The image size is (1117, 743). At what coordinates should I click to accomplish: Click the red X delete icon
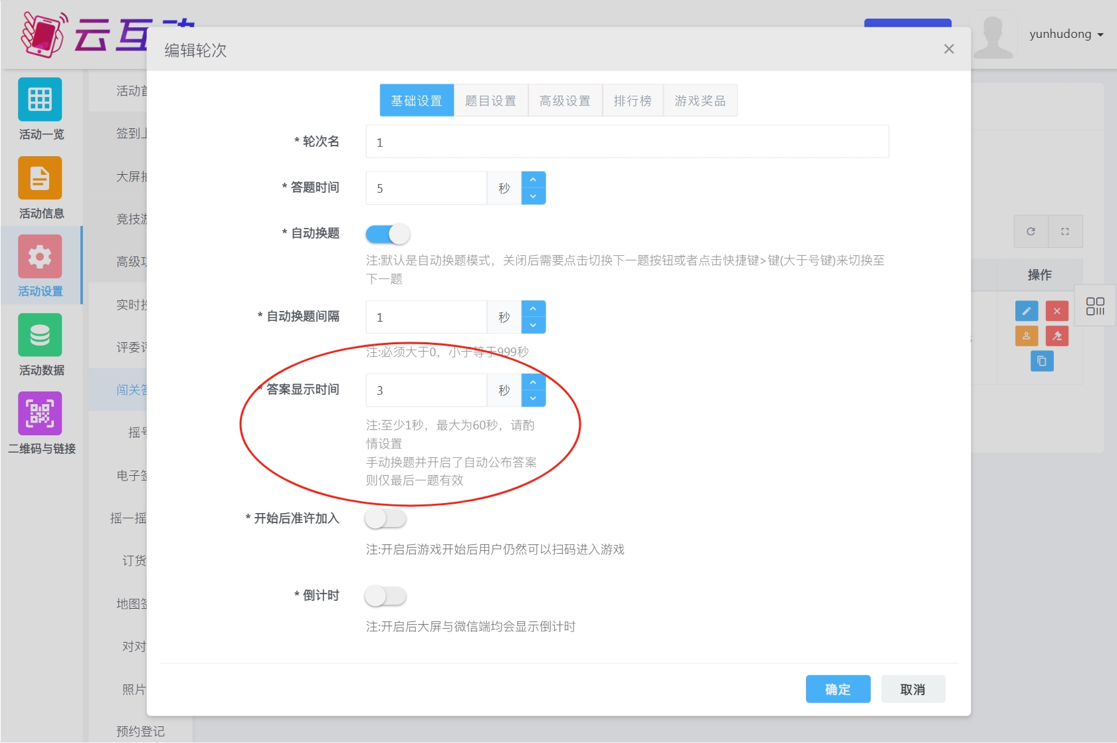click(x=1057, y=310)
